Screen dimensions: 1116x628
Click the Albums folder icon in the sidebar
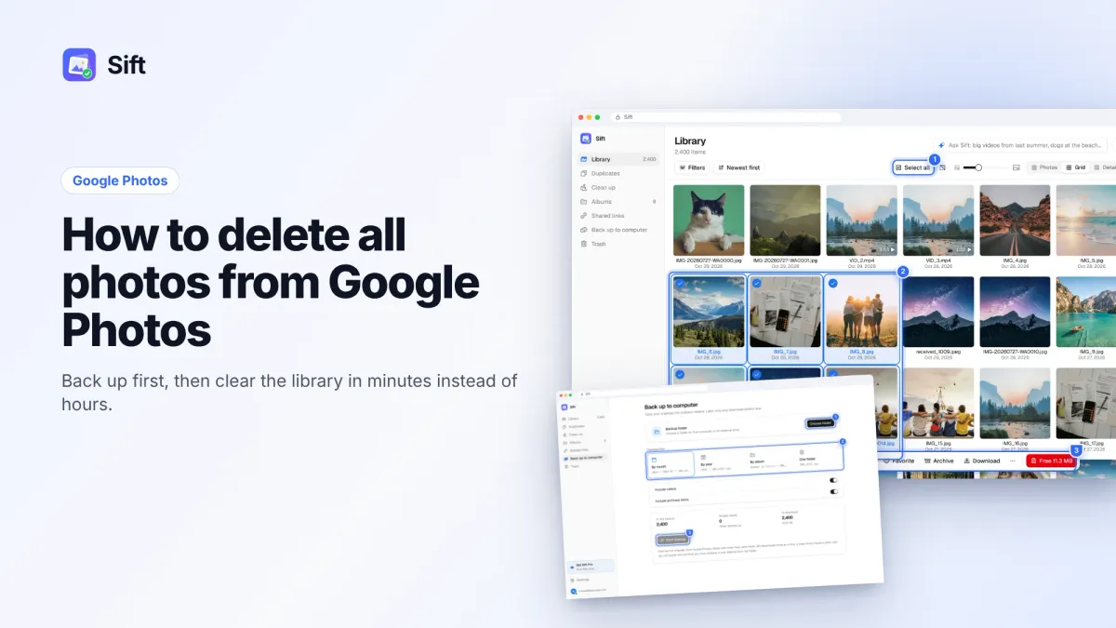coord(583,201)
